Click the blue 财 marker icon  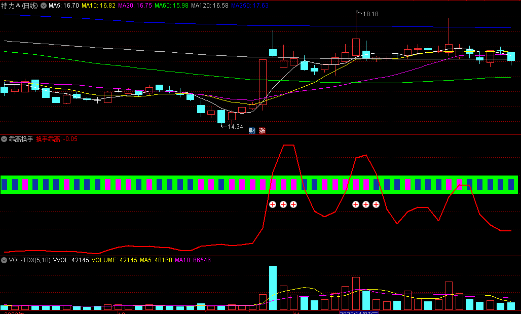click(252, 131)
